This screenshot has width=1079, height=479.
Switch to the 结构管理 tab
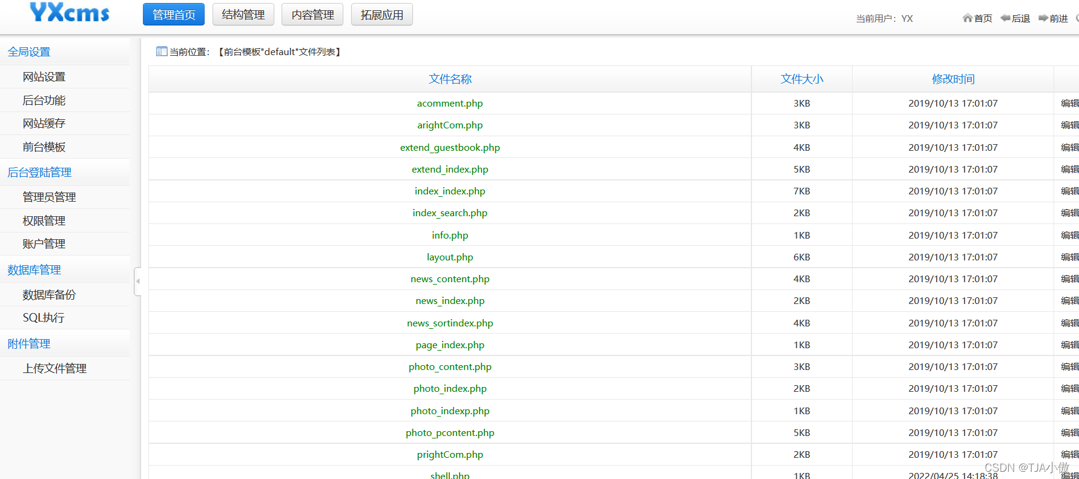[243, 15]
